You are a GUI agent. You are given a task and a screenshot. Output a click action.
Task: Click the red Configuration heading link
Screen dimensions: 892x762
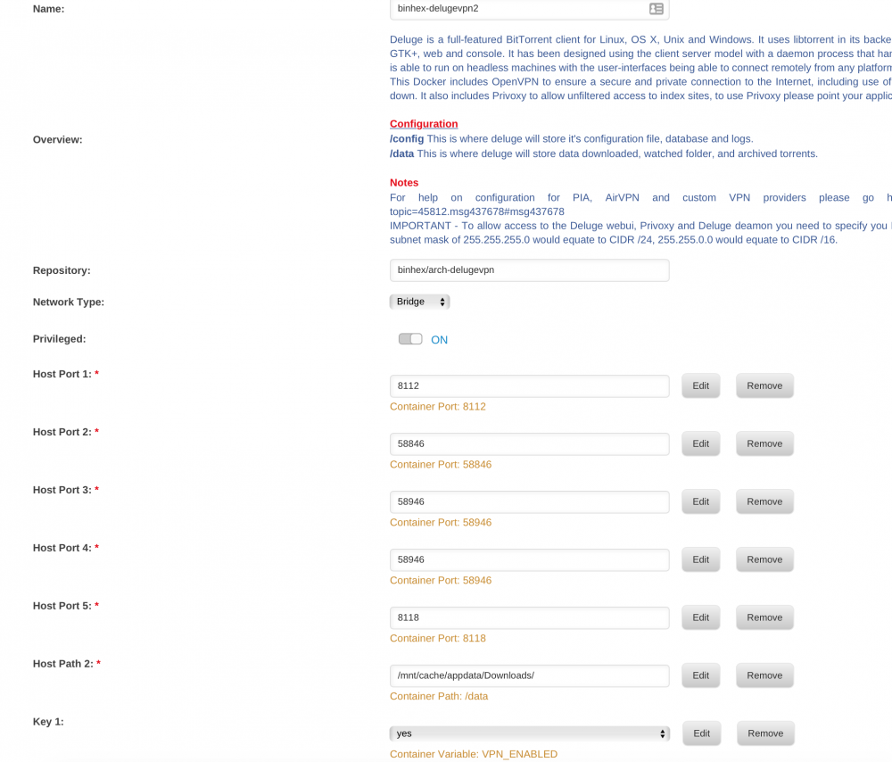click(424, 124)
